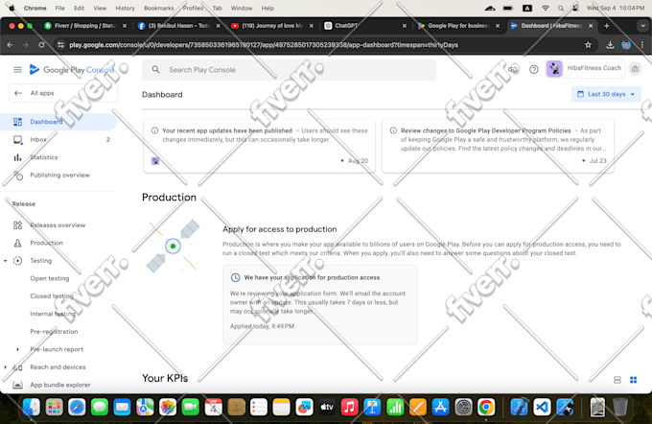Click the Google Play Console logo
652x424 pixels.
click(72, 69)
